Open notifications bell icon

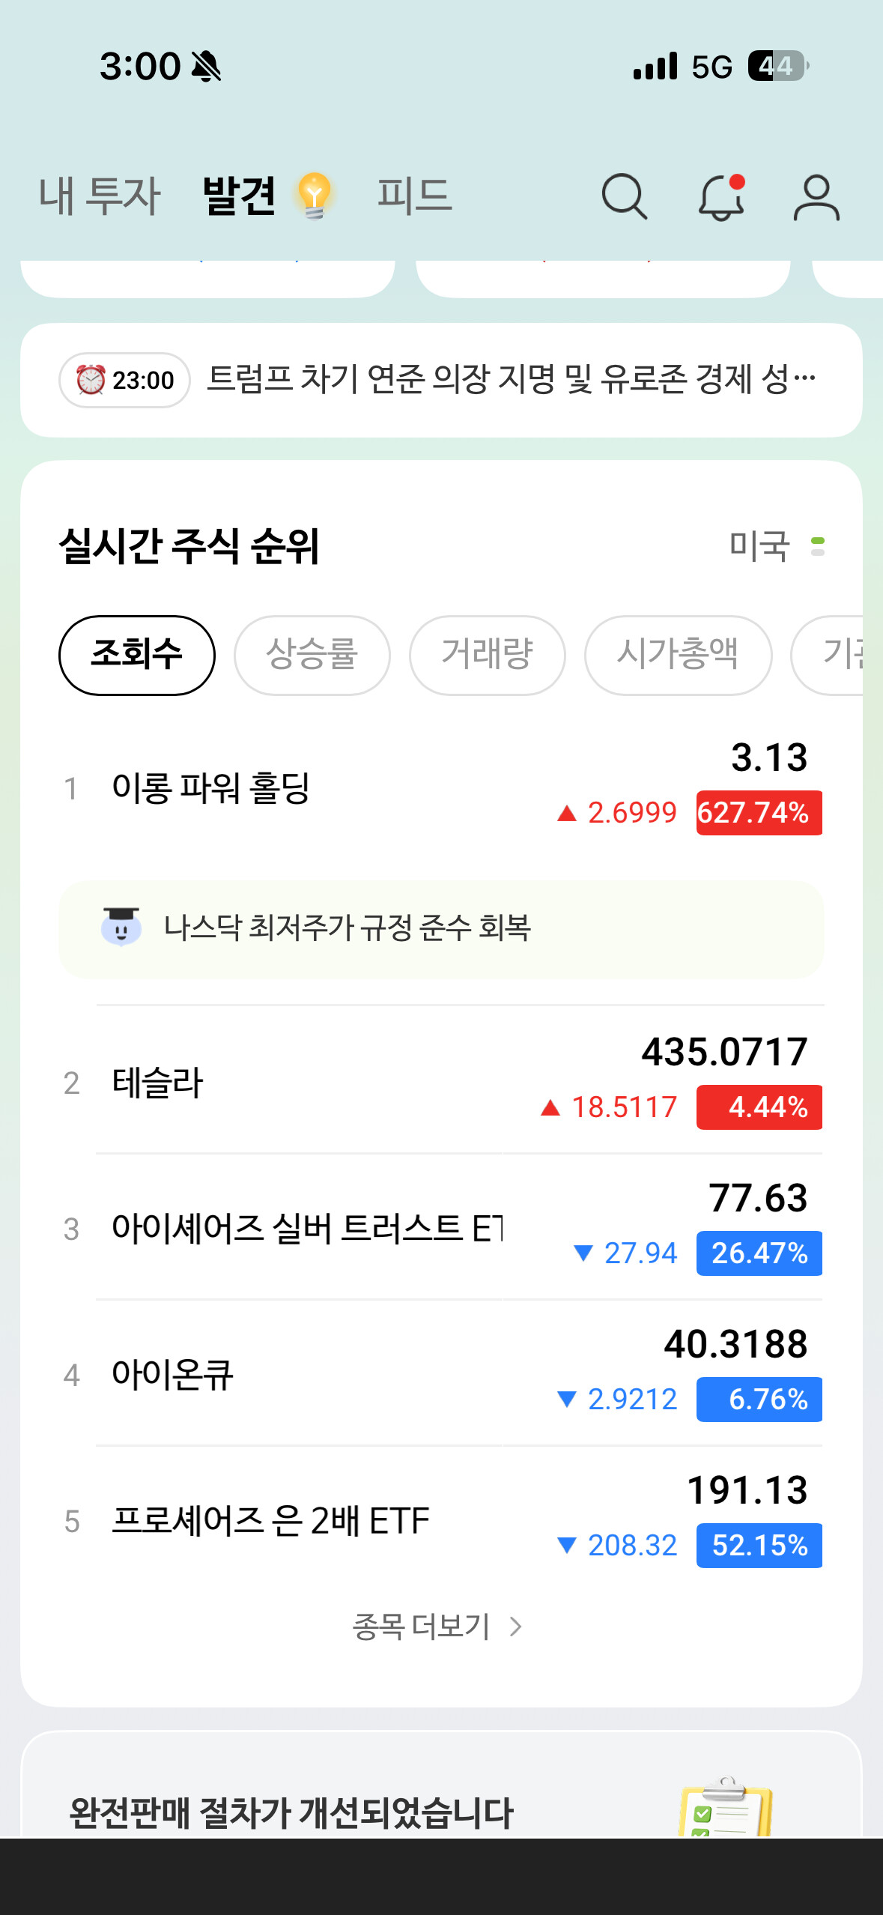pos(721,197)
